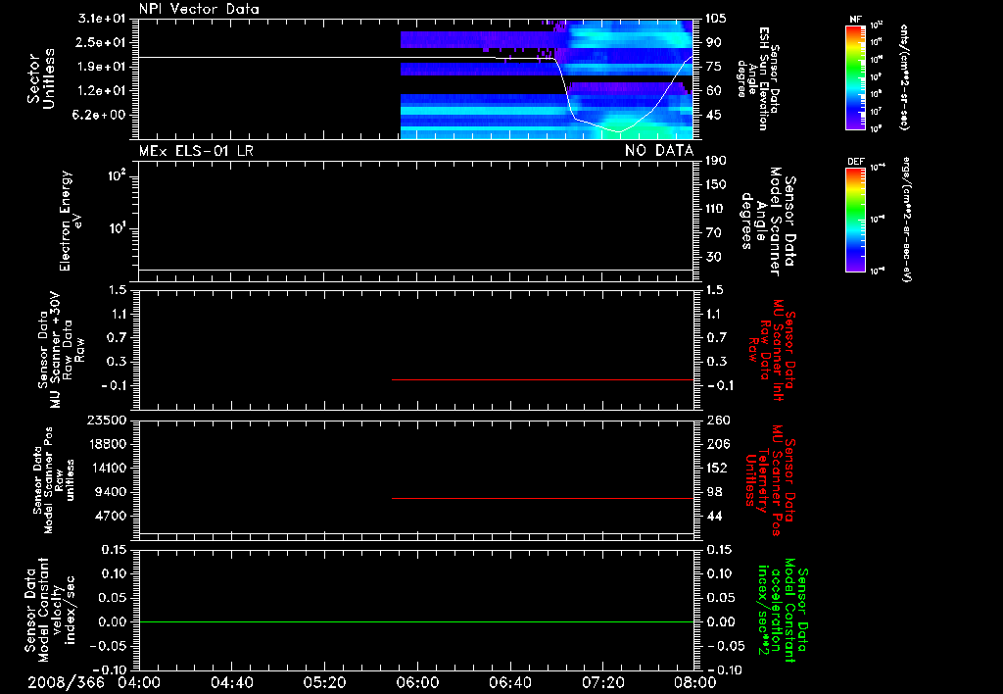Image resolution: width=1003 pixels, height=694 pixels.
Task: Click the 90 degree elevation tick
Action: coord(713,42)
